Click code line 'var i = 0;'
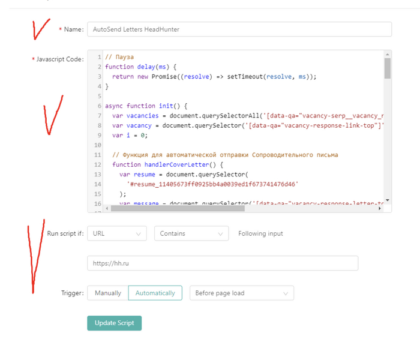Screen dimensions: 420x339 tap(130, 135)
